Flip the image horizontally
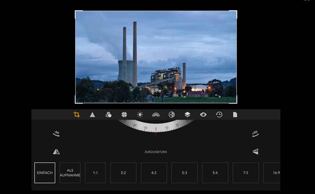The image size is (315, 194). 56,152
